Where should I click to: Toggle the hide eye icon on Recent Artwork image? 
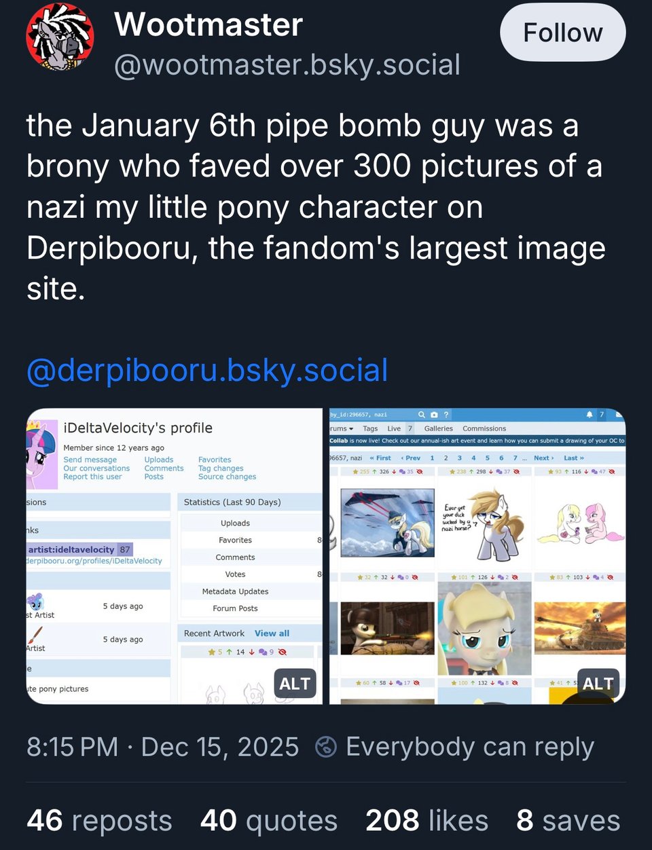click(x=283, y=652)
